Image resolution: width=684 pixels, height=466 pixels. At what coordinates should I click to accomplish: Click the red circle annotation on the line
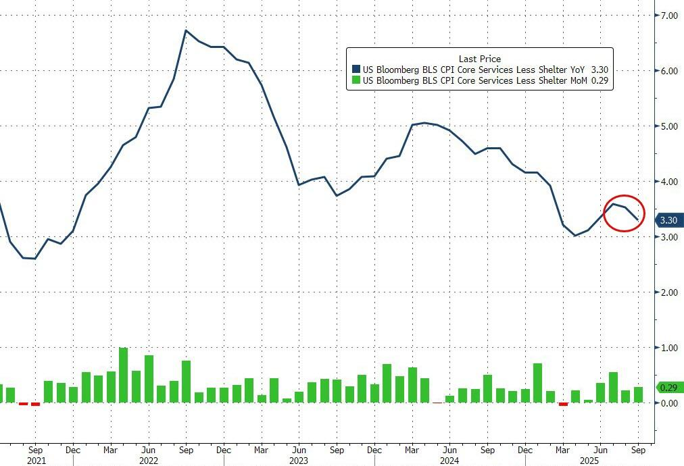tap(622, 212)
